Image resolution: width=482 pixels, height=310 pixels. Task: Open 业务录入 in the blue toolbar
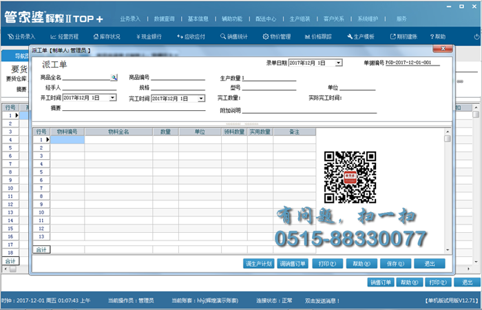pos(21,37)
